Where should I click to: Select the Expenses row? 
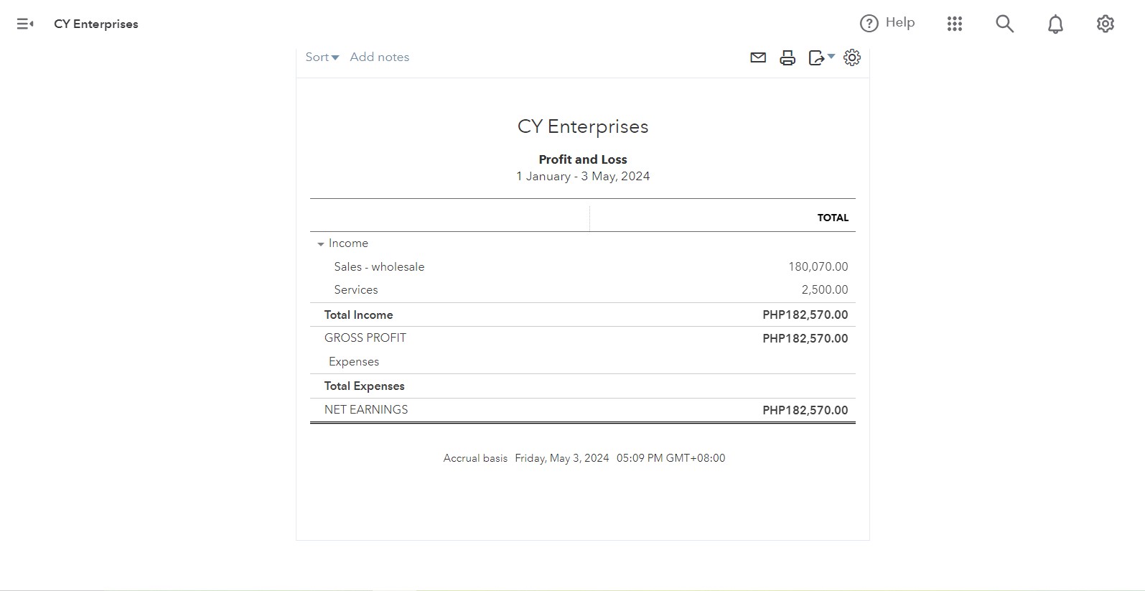point(582,362)
